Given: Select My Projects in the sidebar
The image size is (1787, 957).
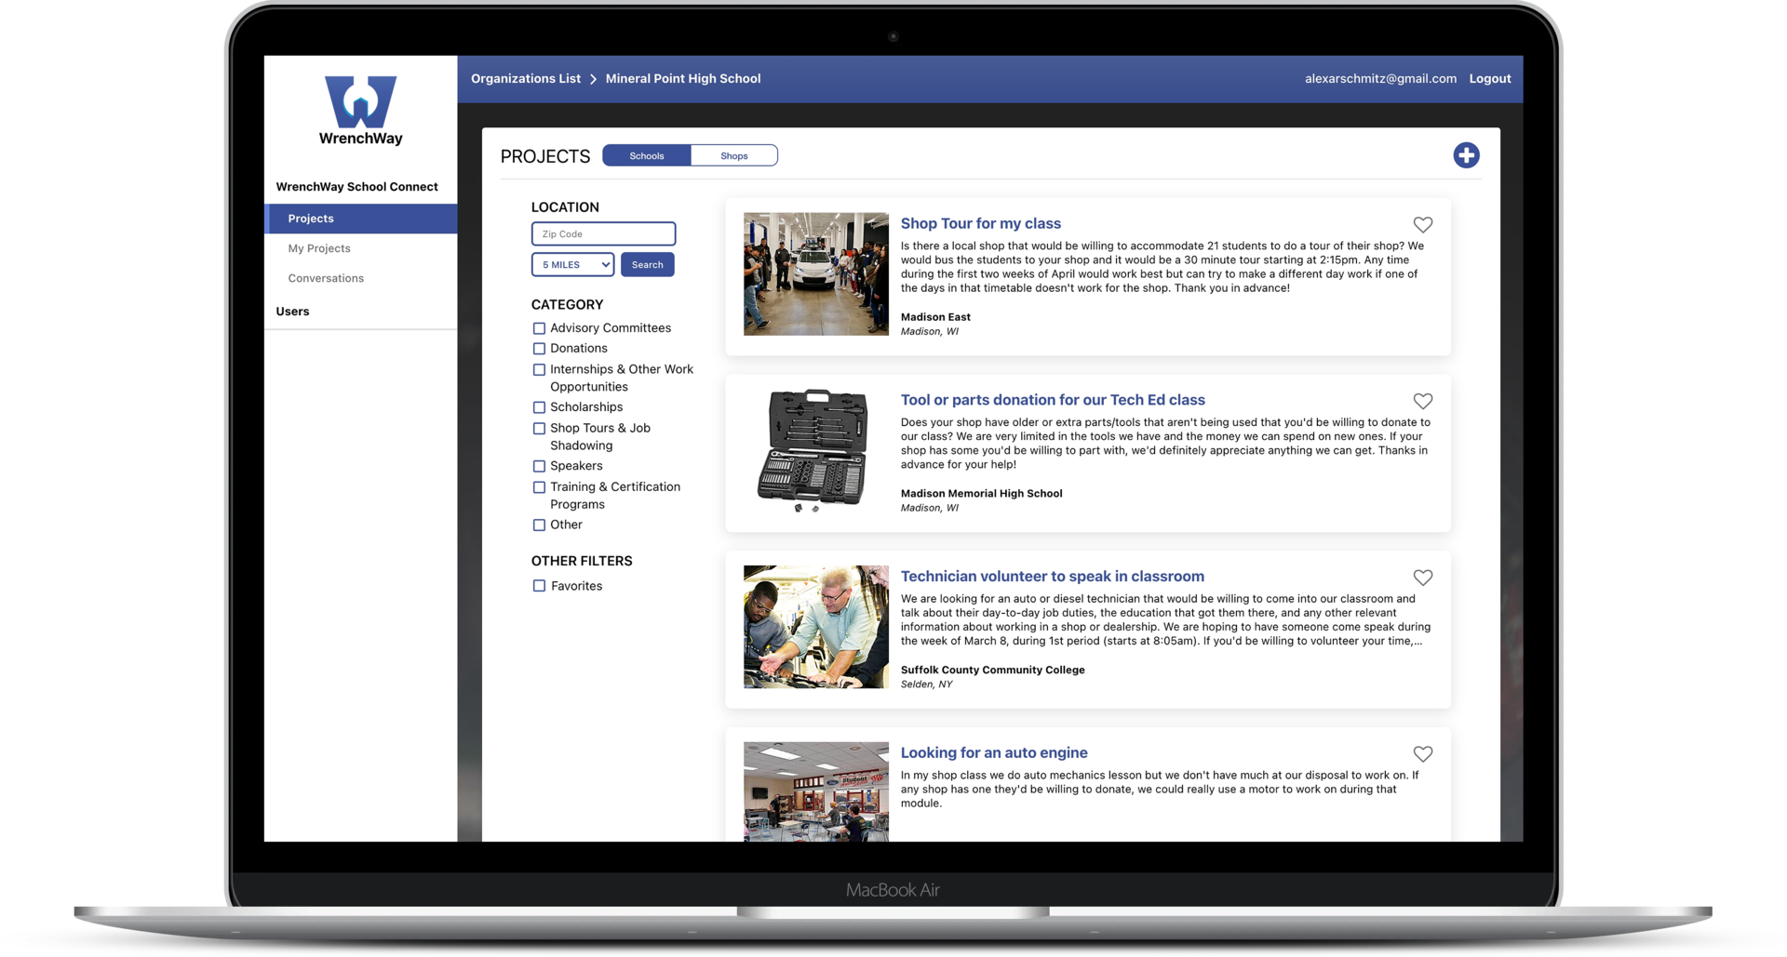Looking at the screenshot, I should 319,248.
